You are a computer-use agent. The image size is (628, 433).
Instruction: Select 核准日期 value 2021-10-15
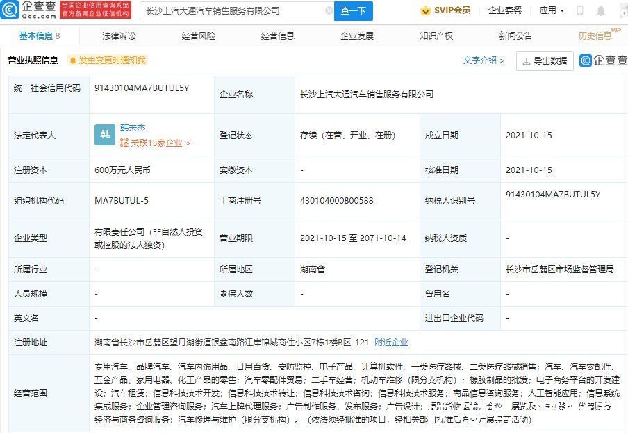pos(529,170)
